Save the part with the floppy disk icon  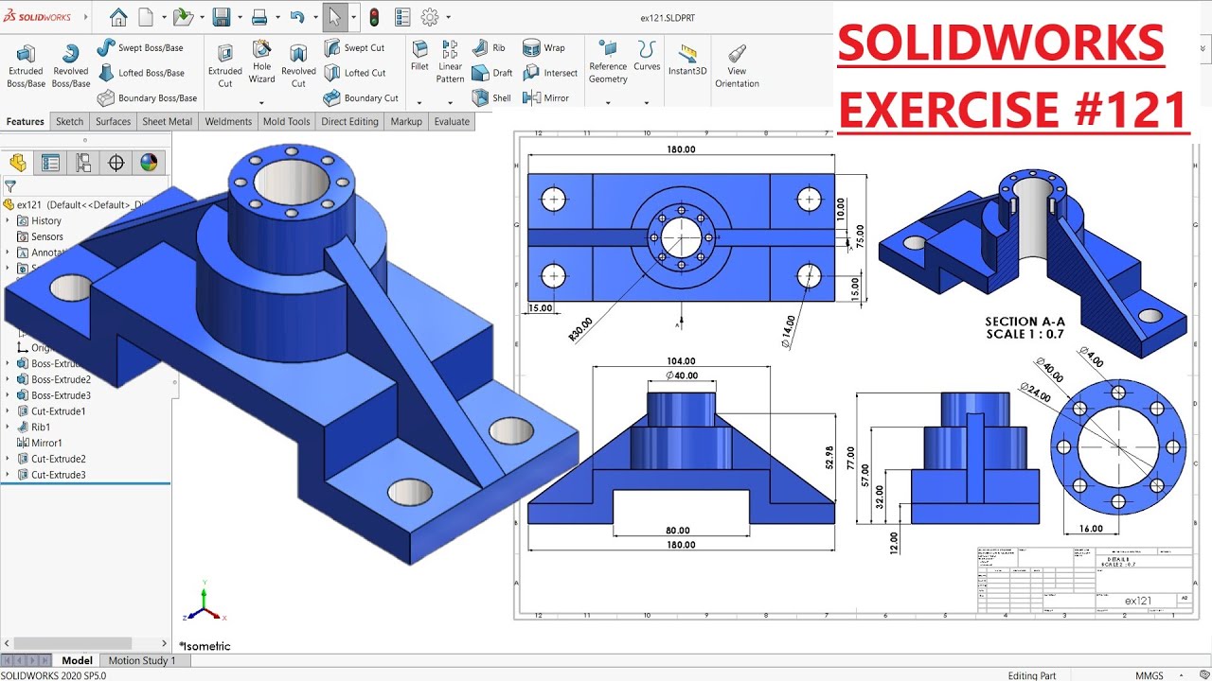pyautogui.click(x=222, y=17)
